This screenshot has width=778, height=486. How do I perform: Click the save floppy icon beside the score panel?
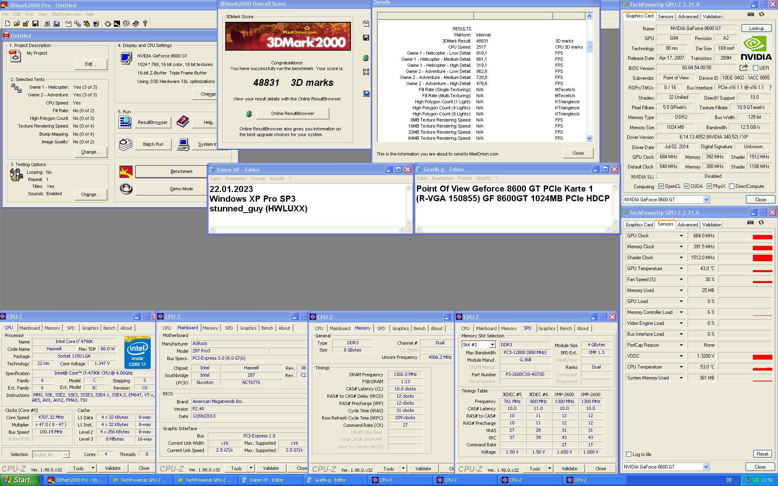tap(366, 38)
